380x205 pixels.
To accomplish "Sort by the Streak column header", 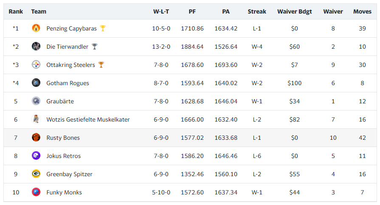I will 257,11.
